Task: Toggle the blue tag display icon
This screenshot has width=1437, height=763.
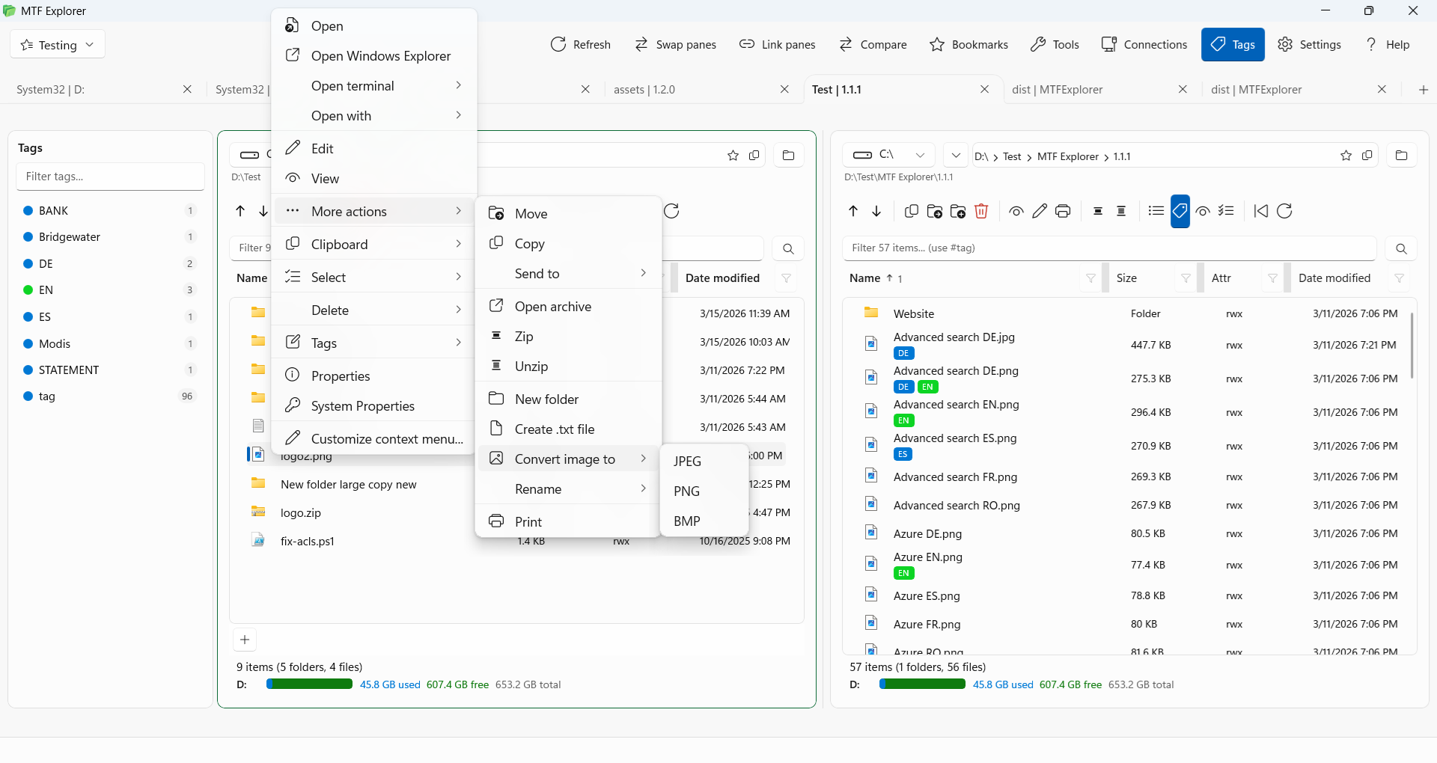Action: click(1180, 211)
